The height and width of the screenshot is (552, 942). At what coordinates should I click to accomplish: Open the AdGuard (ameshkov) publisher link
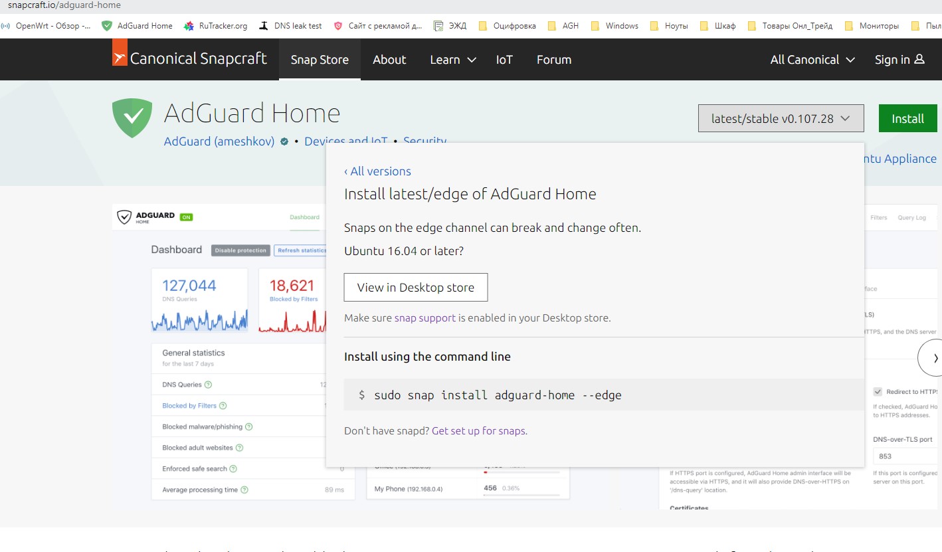point(219,141)
